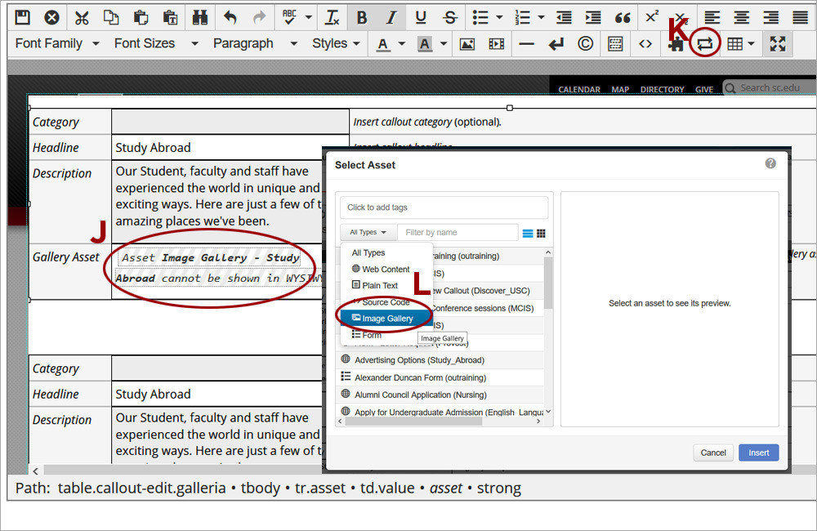Click the Save icon in toolbar
The image size is (817, 531).
[22, 18]
